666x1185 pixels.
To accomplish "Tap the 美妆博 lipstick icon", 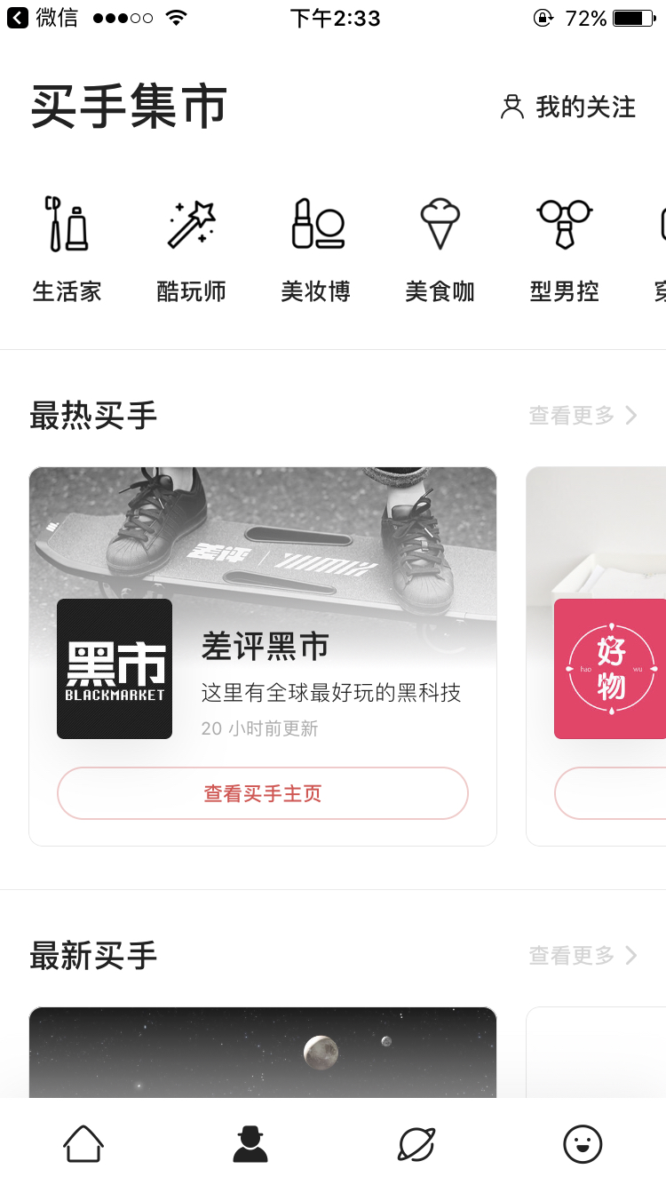I will click(317, 223).
